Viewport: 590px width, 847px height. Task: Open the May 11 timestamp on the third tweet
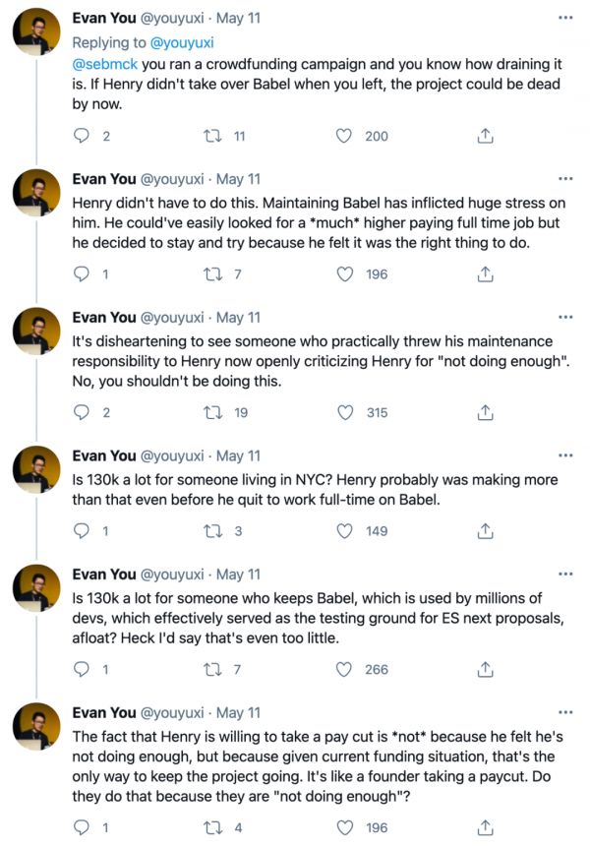tap(239, 318)
